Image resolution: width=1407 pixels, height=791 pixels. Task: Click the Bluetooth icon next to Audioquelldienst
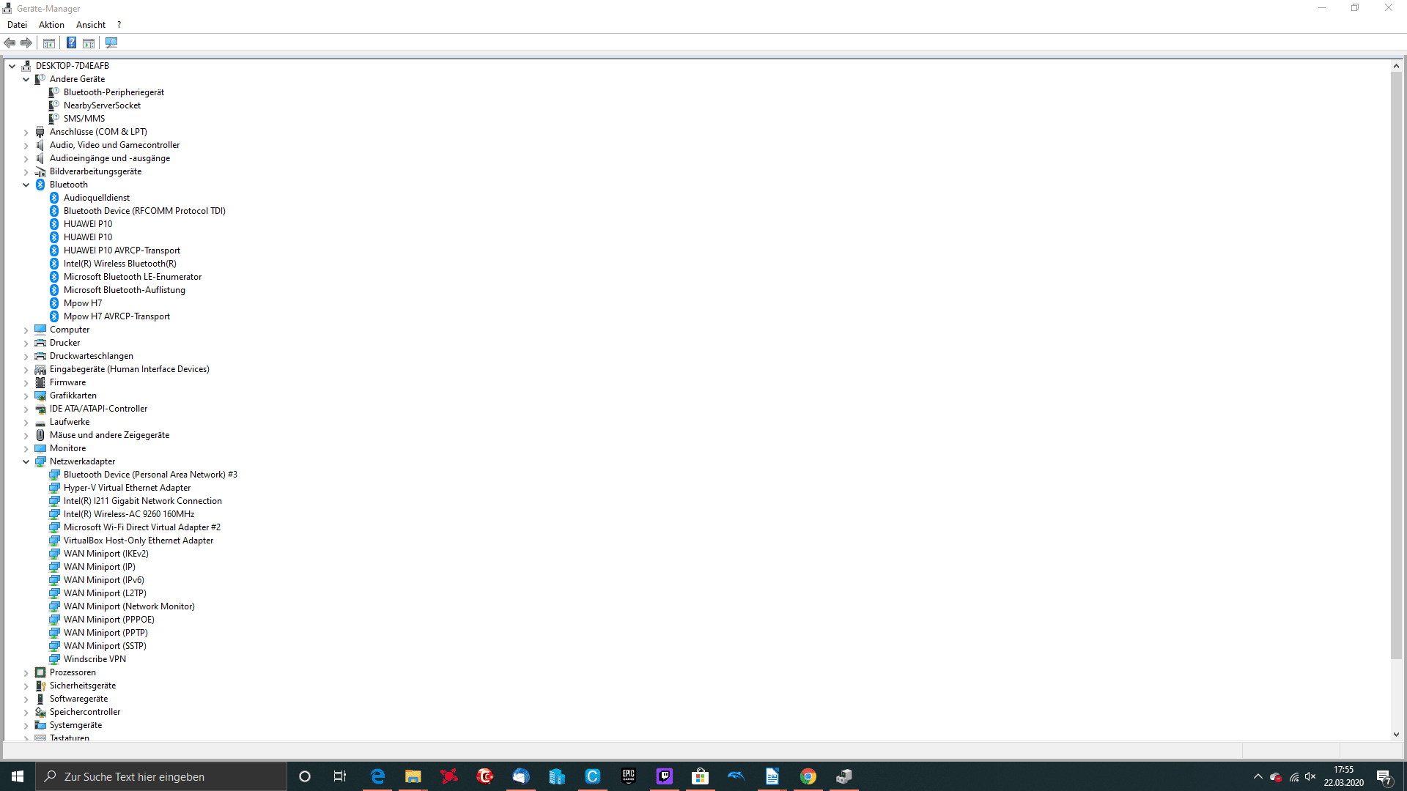pos(54,198)
